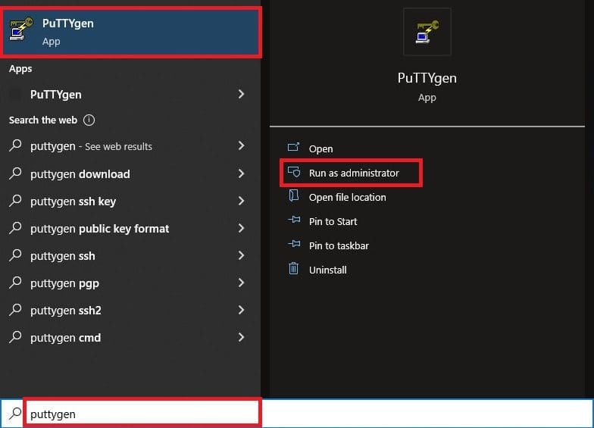This screenshot has width=594, height=428.
Task: Open the PuTTYgen best match result
Action: click(x=130, y=32)
